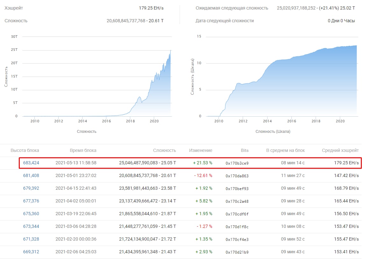The width and height of the screenshot is (365, 259).
Task: Click the 'Время блока' column header
Action: tap(83, 150)
